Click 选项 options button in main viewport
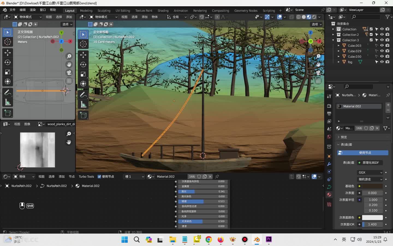Screen dimensions: 393x246 coord(317,24)
